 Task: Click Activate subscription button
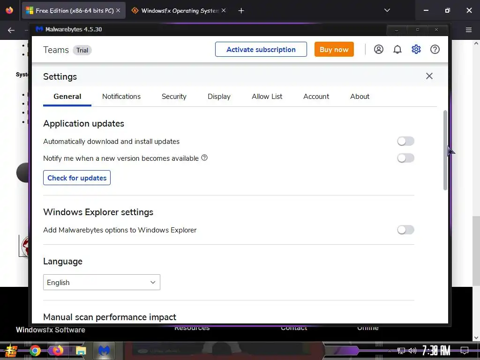(x=261, y=49)
